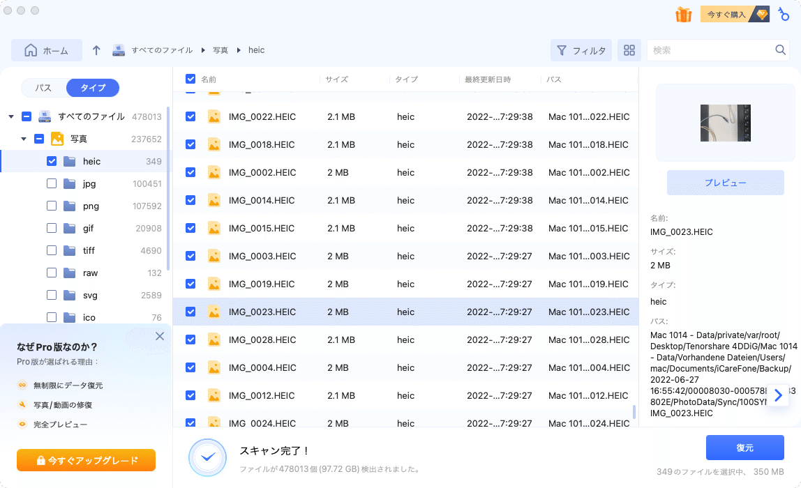The image size is (801, 488).
Task: Click the key registration icon
Action: (784, 15)
